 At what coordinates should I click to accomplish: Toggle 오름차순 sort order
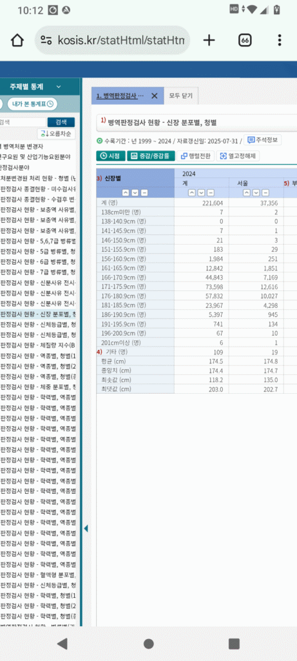tap(56, 134)
